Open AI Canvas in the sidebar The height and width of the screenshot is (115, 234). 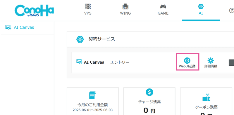point(24,27)
